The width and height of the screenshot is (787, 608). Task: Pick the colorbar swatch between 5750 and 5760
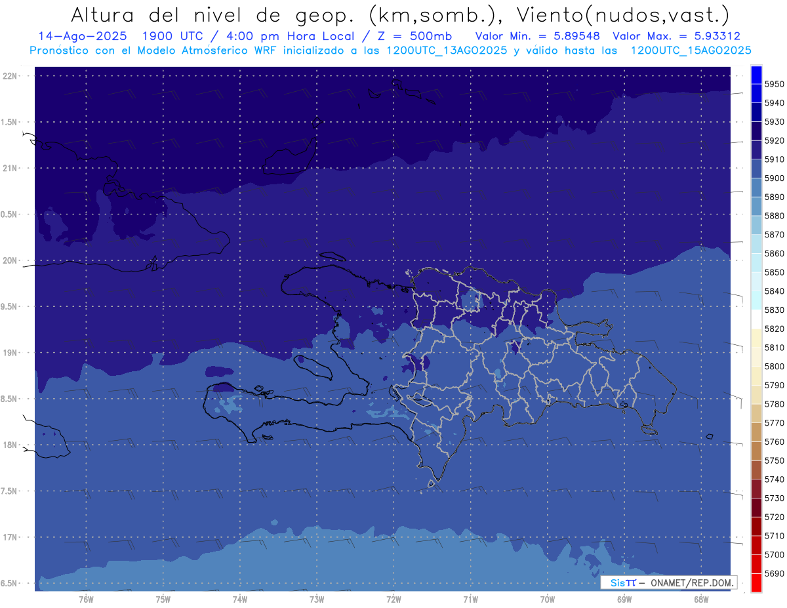(756, 451)
